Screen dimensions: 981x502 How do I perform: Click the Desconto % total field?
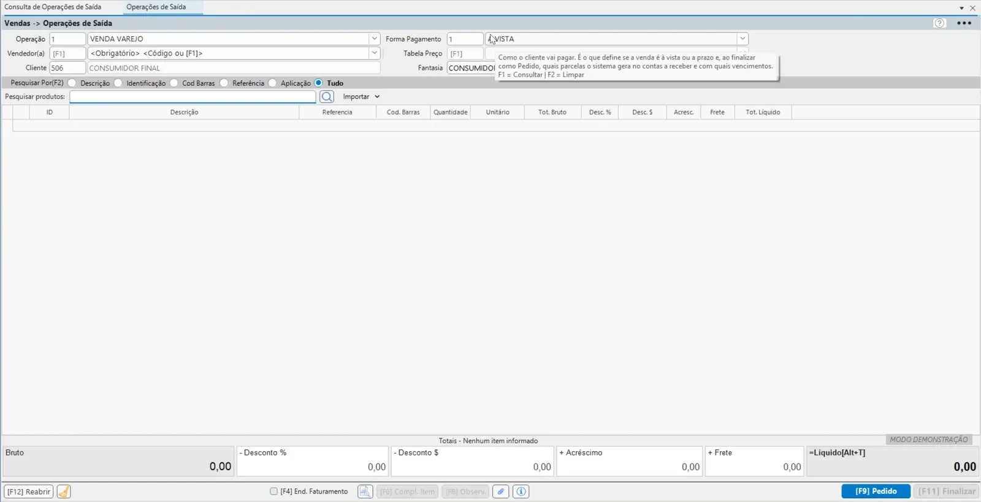(313, 461)
